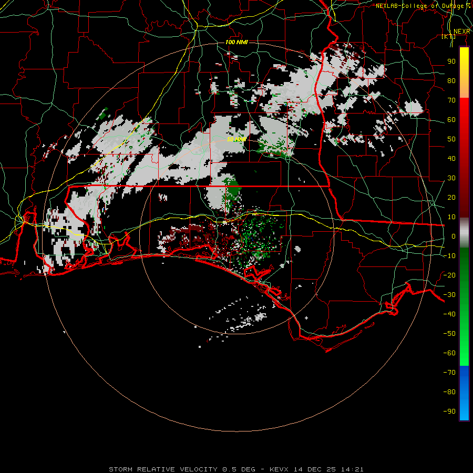This screenshot has width=473, height=473.
Task: Click the NEXR label at top right
Action: click(x=462, y=32)
